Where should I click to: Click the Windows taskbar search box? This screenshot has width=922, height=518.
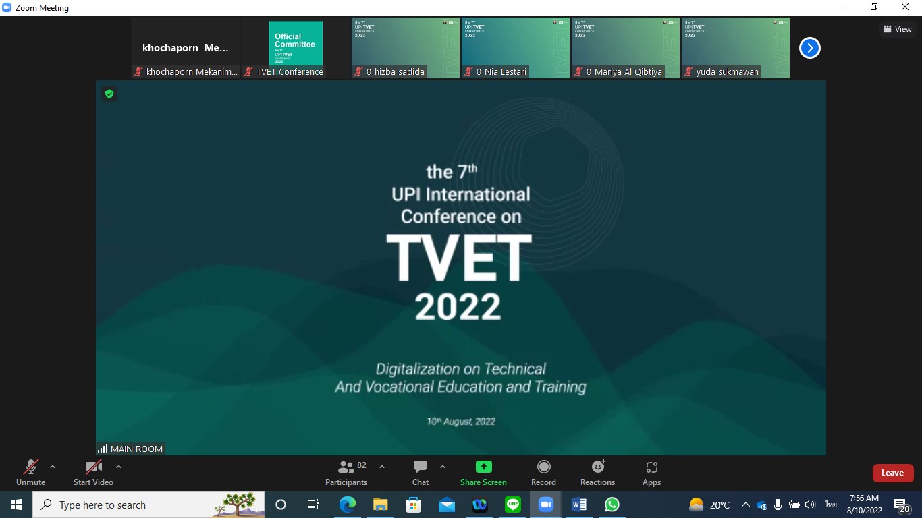coord(148,505)
